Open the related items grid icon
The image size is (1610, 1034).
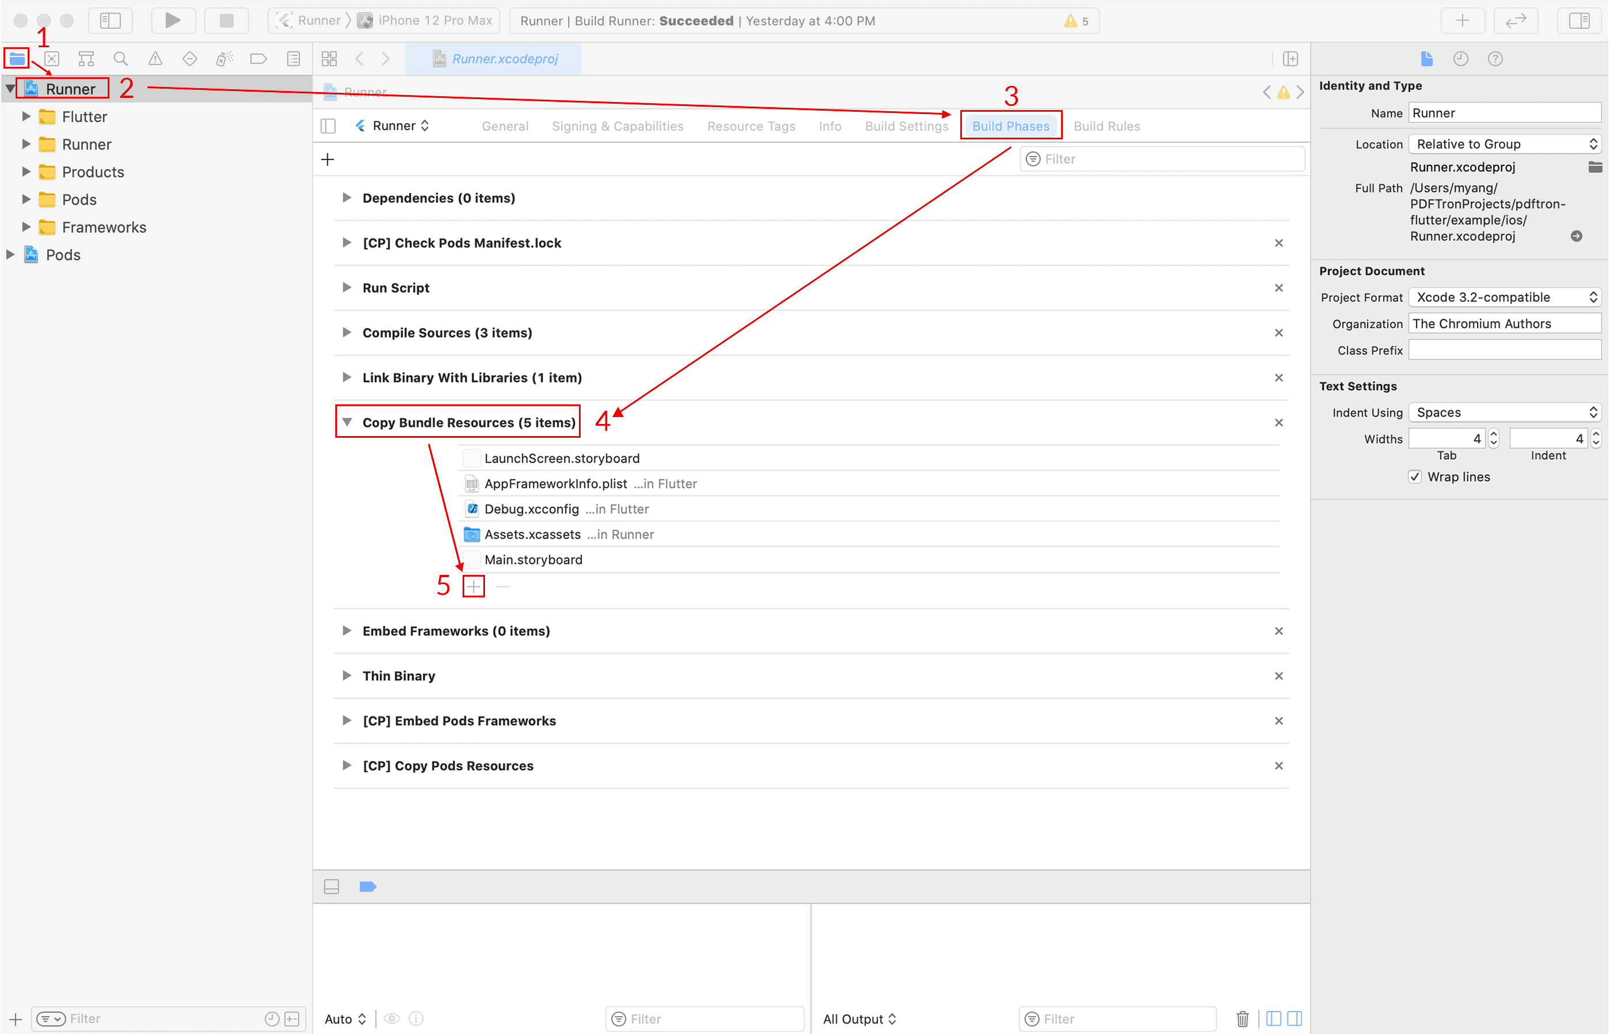[x=329, y=59]
